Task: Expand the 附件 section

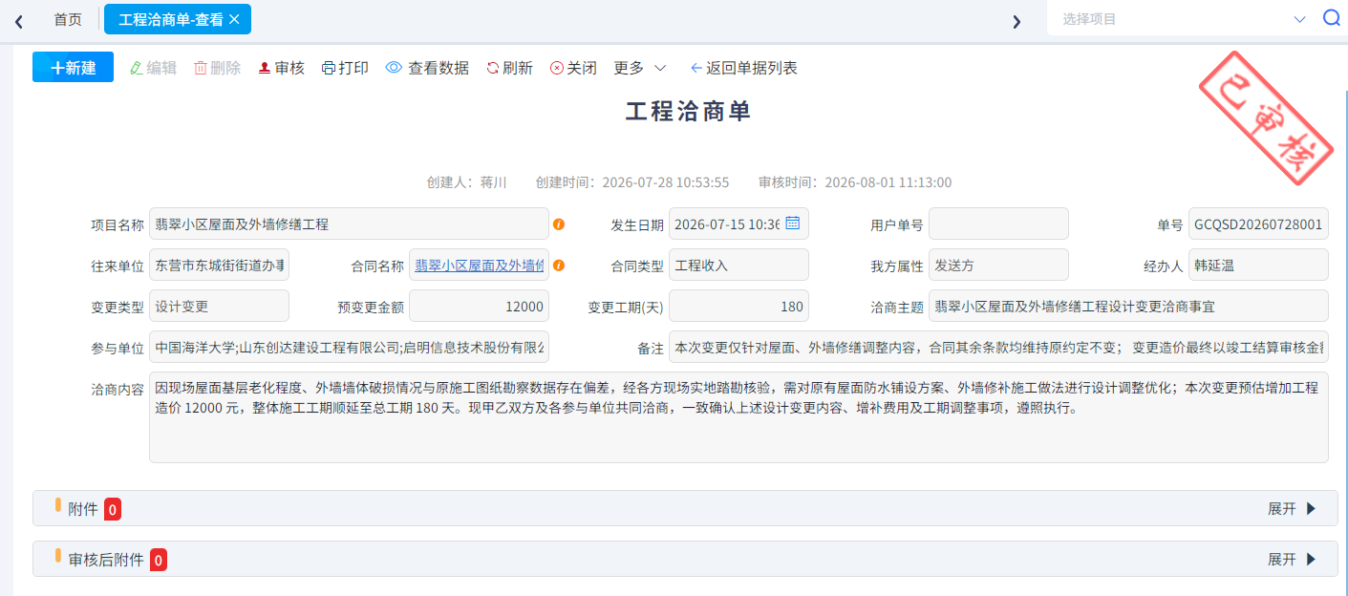Action: click(x=1292, y=508)
